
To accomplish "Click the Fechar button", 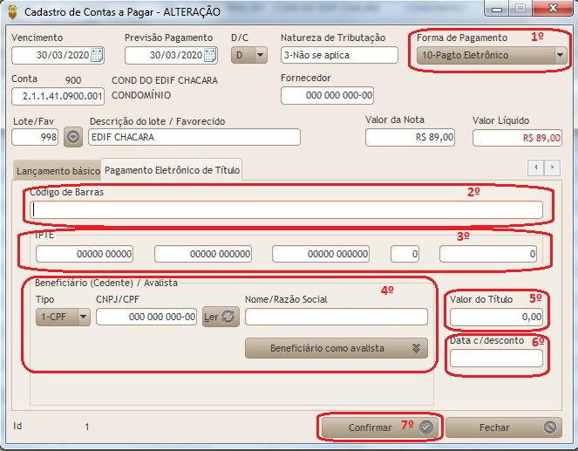I will [x=504, y=427].
